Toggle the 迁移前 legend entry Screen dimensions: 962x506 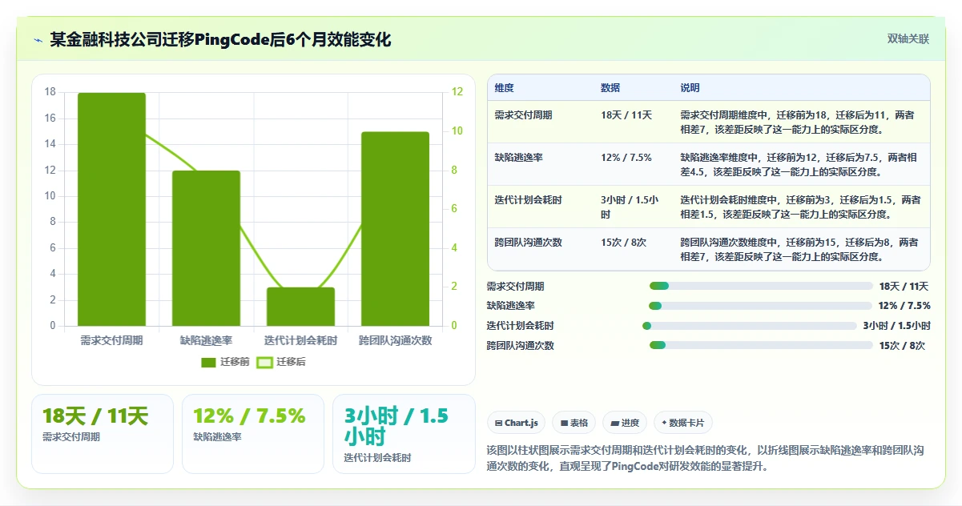[226, 362]
